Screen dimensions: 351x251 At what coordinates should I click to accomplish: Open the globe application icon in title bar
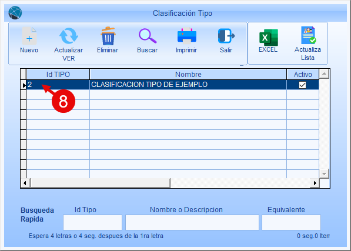pyautogui.click(x=15, y=13)
